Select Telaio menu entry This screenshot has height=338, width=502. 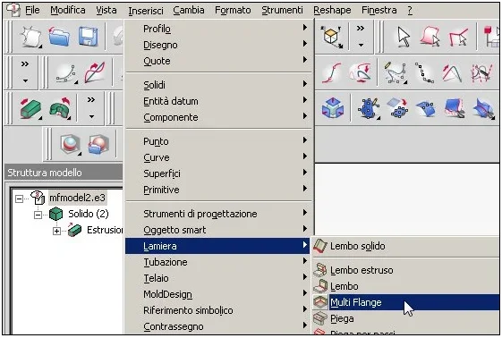[x=217, y=278]
